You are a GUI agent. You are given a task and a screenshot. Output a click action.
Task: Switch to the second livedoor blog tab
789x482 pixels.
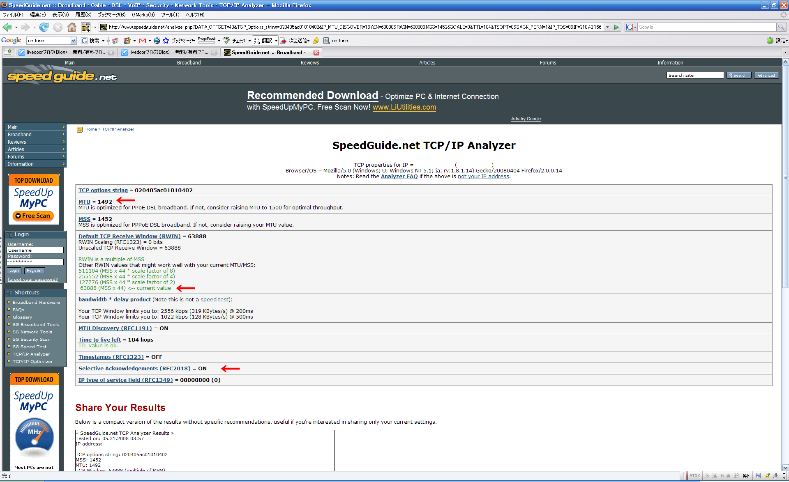(168, 53)
